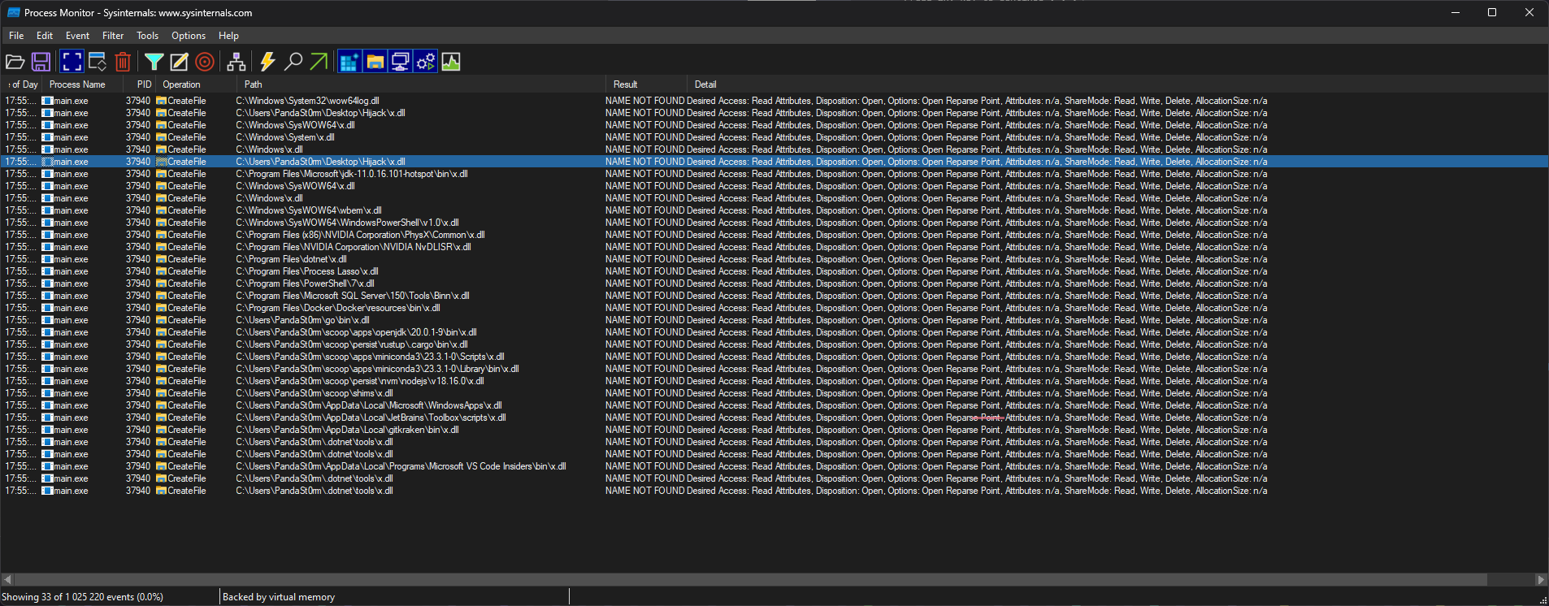The image size is (1549, 606).
Task: Show the Process Tree icon
Action: 236,62
